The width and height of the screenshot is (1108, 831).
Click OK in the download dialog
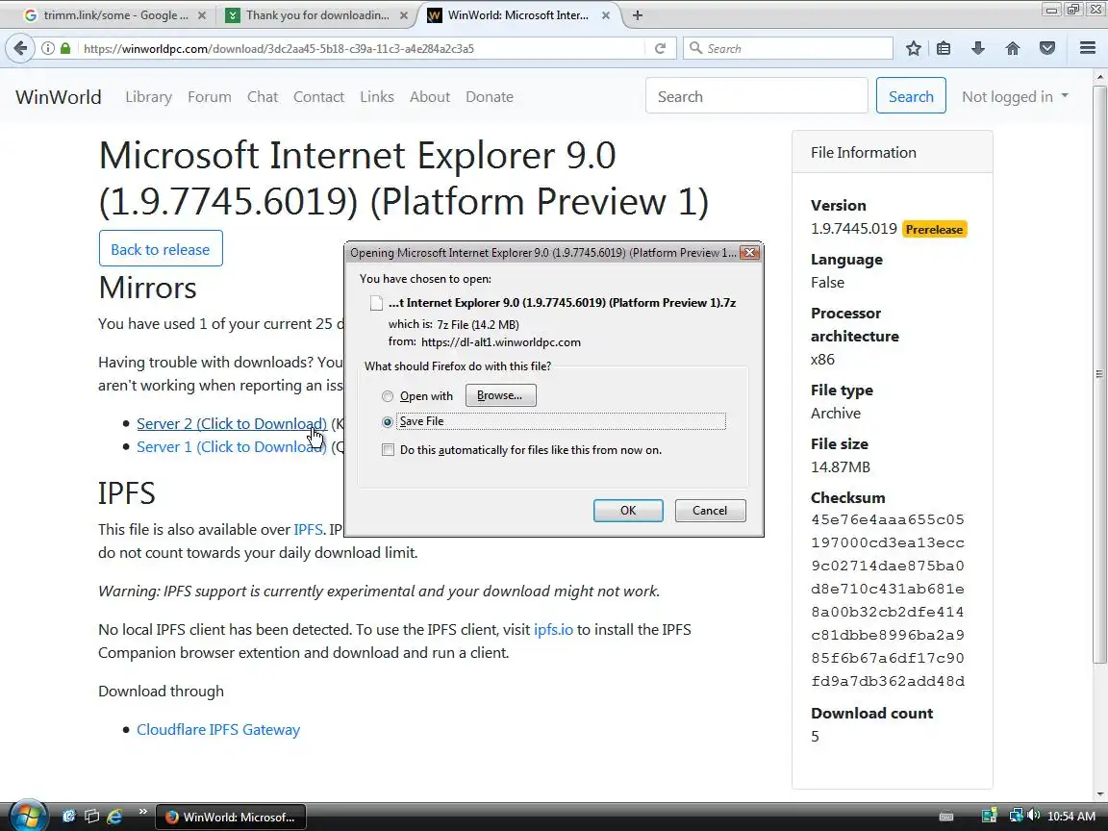coord(628,511)
